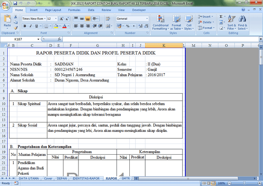
Task: Set Bottom Align for cell
Action: pyautogui.click(x=88, y=18)
